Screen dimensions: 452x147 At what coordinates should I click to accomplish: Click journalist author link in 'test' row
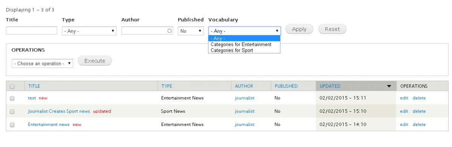[x=244, y=98]
